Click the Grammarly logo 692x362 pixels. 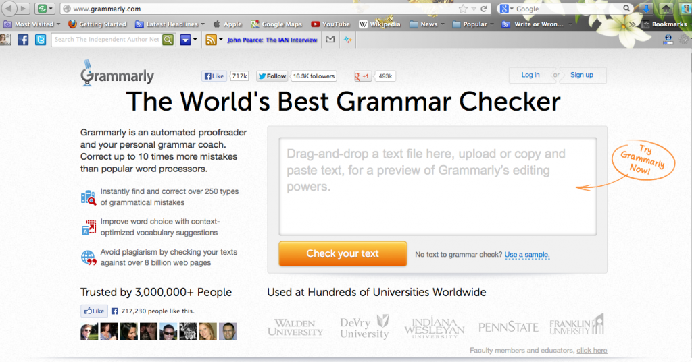(117, 73)
